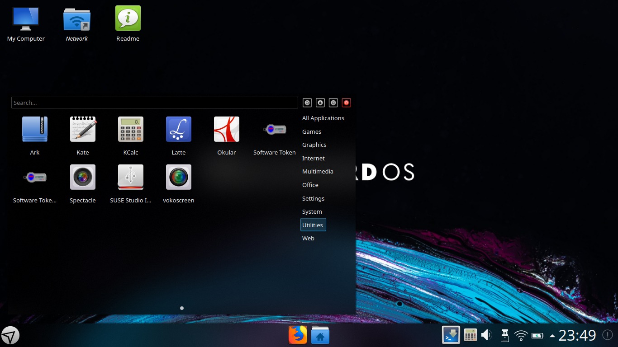Click the calculator icon in system tray
The image size is (618, 347).
click(x=471, y=335)
